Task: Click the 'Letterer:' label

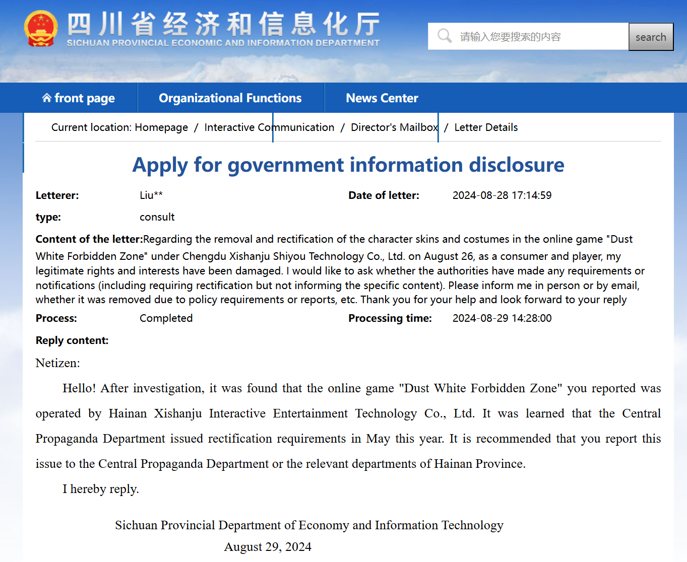Action: click(57, 195)
